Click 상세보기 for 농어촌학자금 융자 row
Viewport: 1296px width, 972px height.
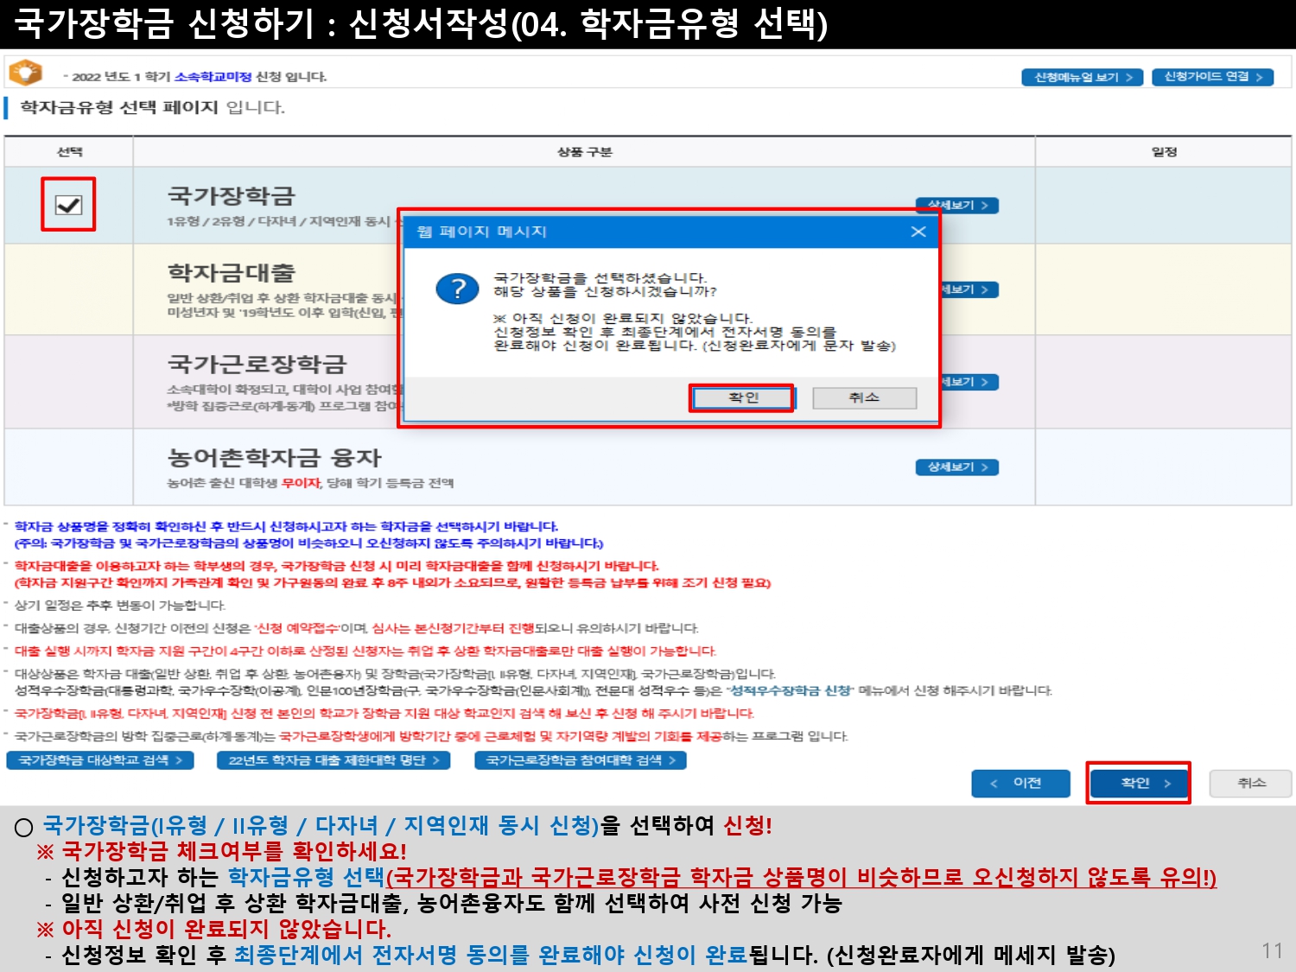tap(957, 467)
